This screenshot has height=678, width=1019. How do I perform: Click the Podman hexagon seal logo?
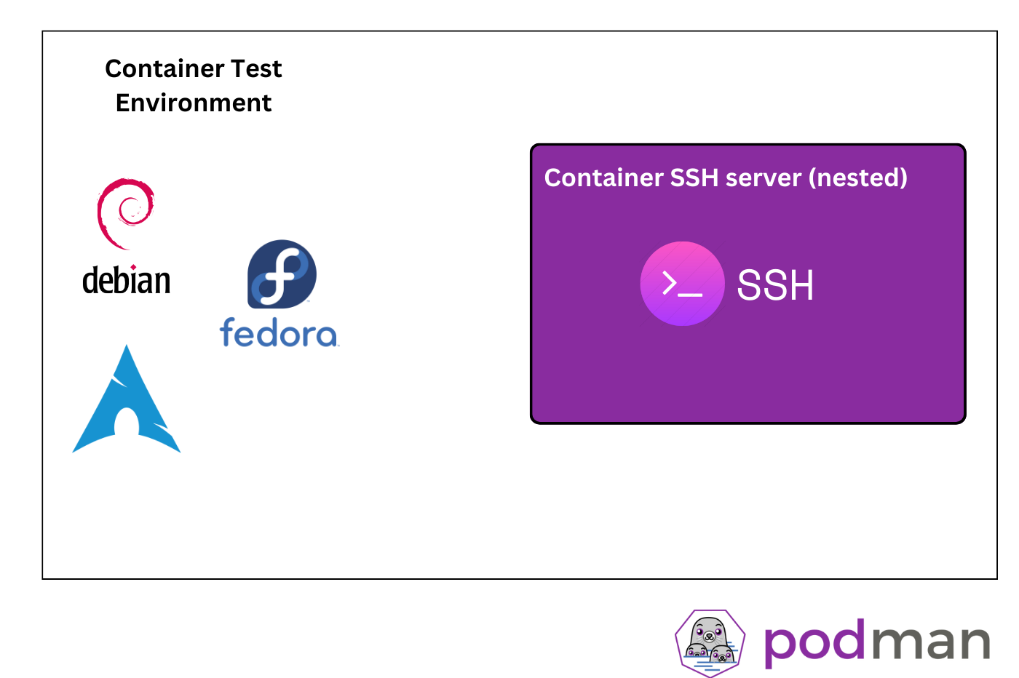[710, 643]
